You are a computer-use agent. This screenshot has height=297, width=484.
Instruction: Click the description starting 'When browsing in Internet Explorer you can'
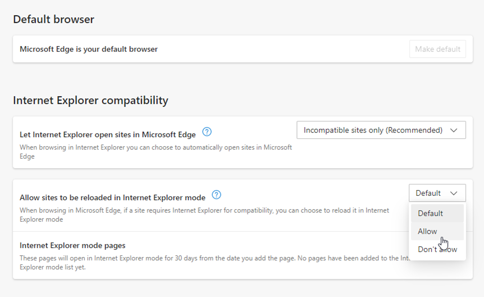click(x=156, y=152)
